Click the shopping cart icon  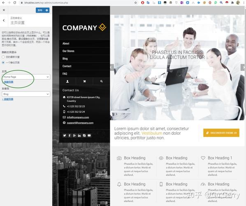click(84, 81)
